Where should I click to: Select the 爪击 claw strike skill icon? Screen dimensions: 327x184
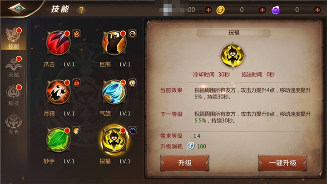[x=58, y=43]
